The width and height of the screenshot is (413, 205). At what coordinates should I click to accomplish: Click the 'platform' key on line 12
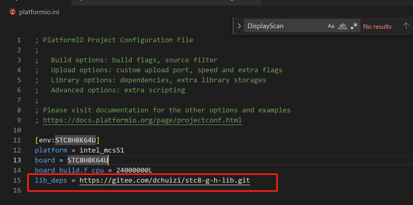(51, 150)
